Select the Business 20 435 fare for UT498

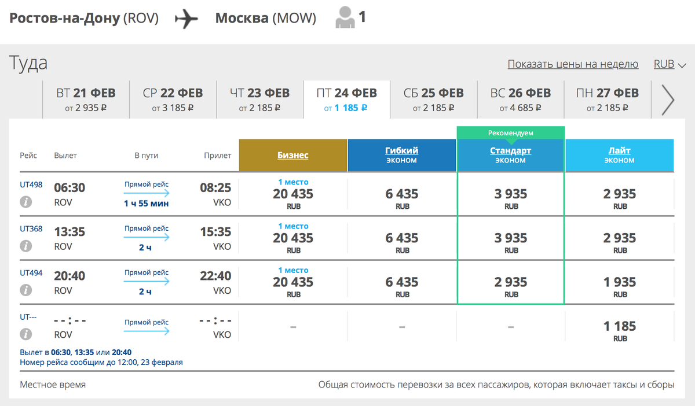pos(293,194)
